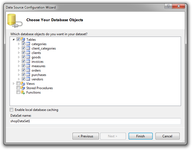
Task: Uncheck the orders table checkbox
Action: click(x=23, y=70)
